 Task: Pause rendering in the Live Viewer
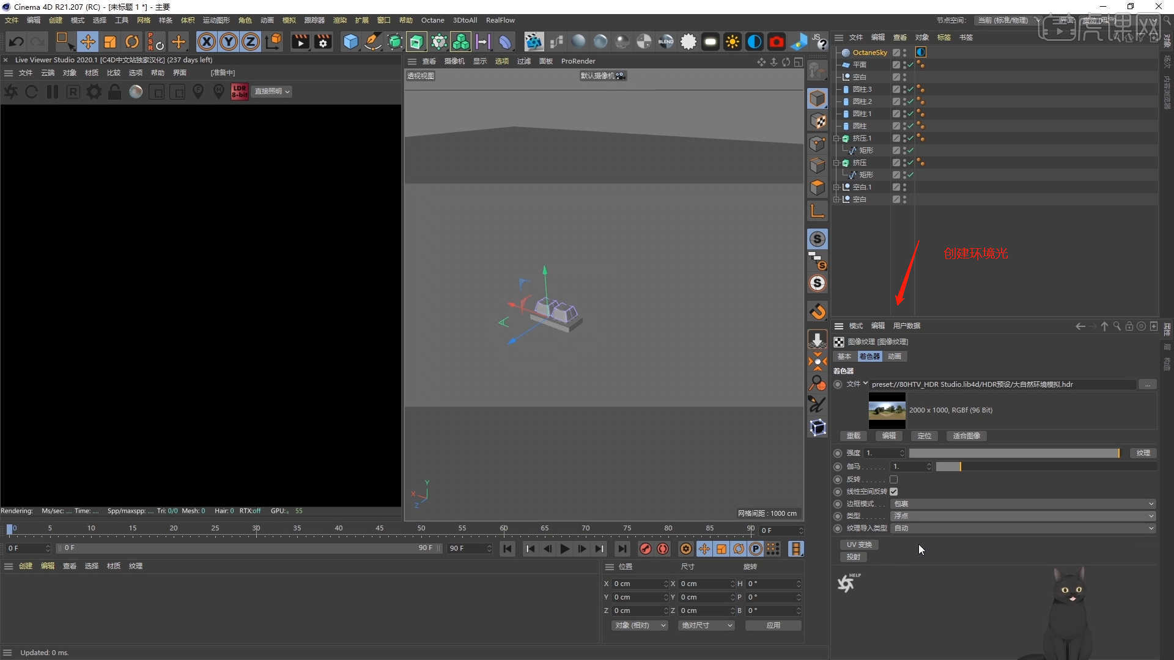(x=53, y=92)
